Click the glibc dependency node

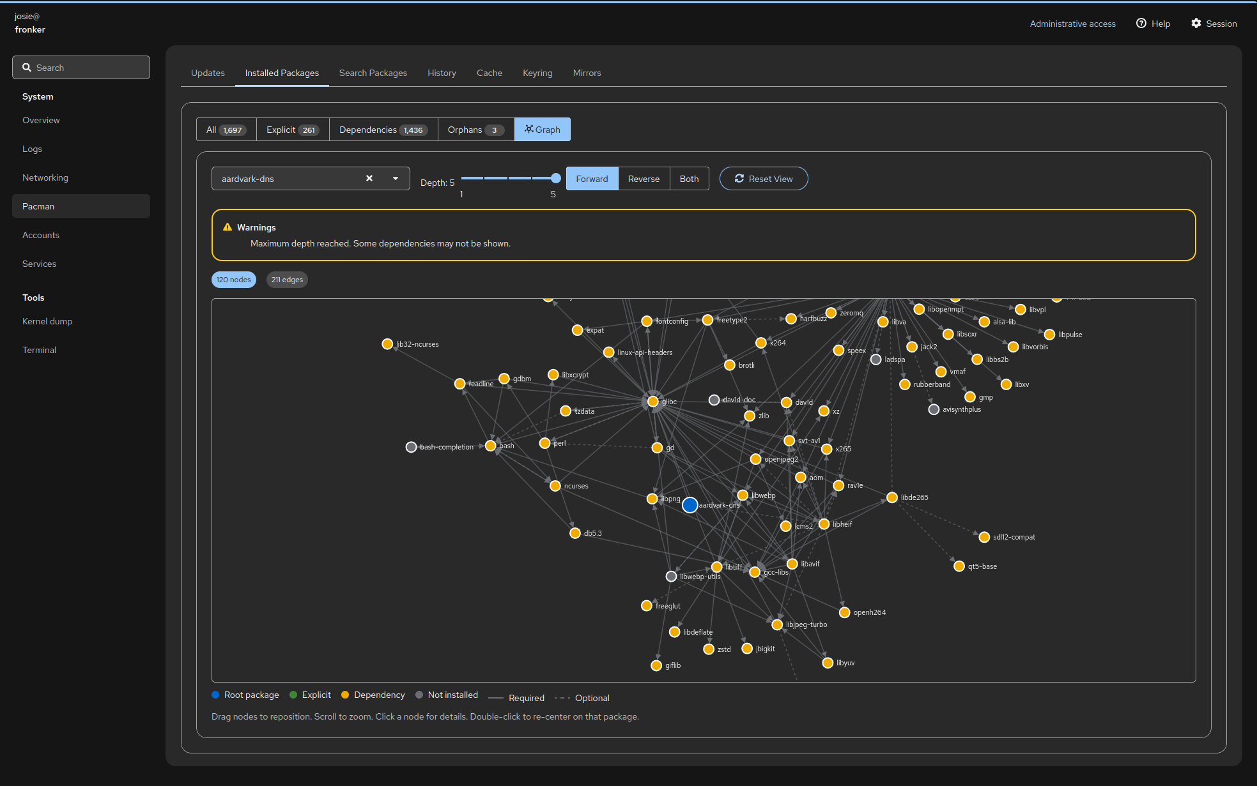652,402
